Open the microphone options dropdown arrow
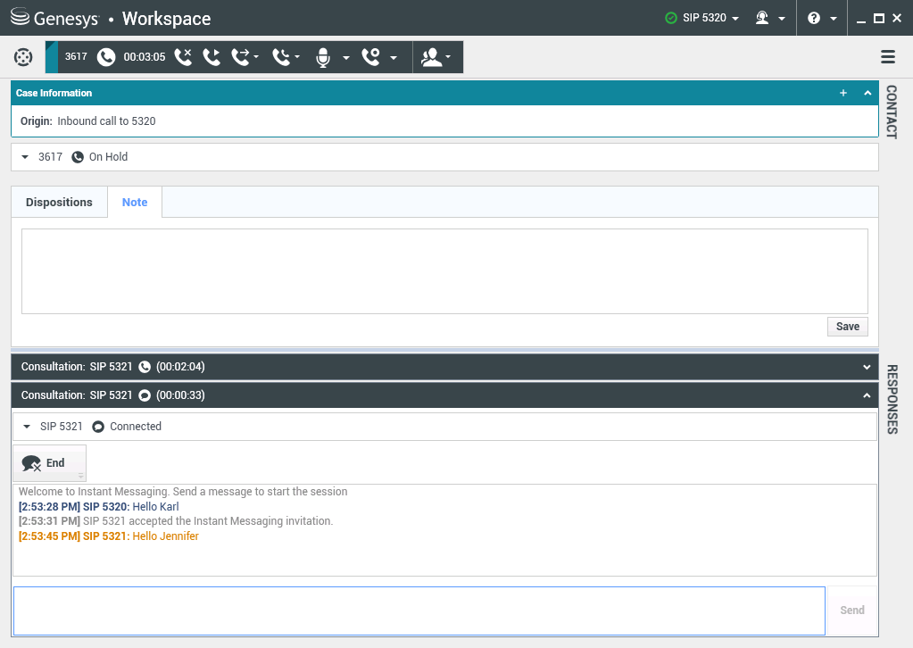Image resolution: width=913 pixels, height=648 pixels. pos(346,58)
